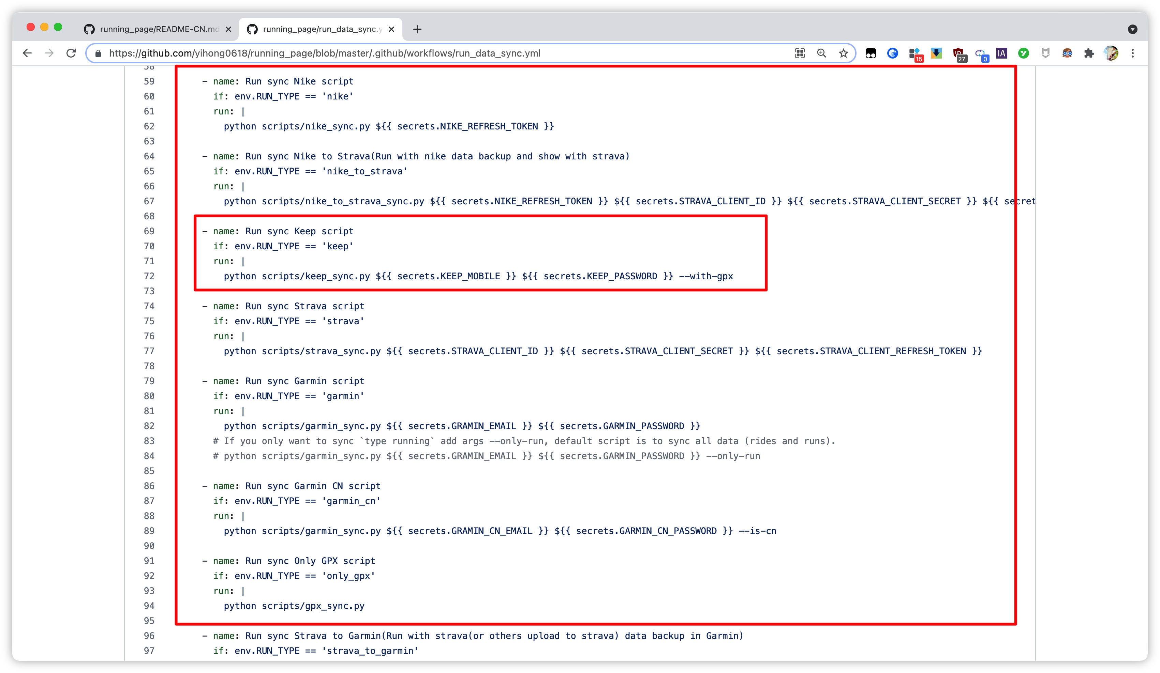
Task: Click the green Y extension icon
Action: pos(1023,53)
